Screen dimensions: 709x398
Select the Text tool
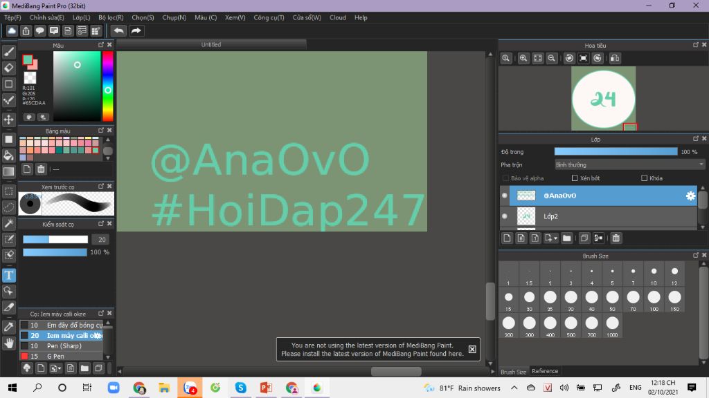click(x=8, y=275)
